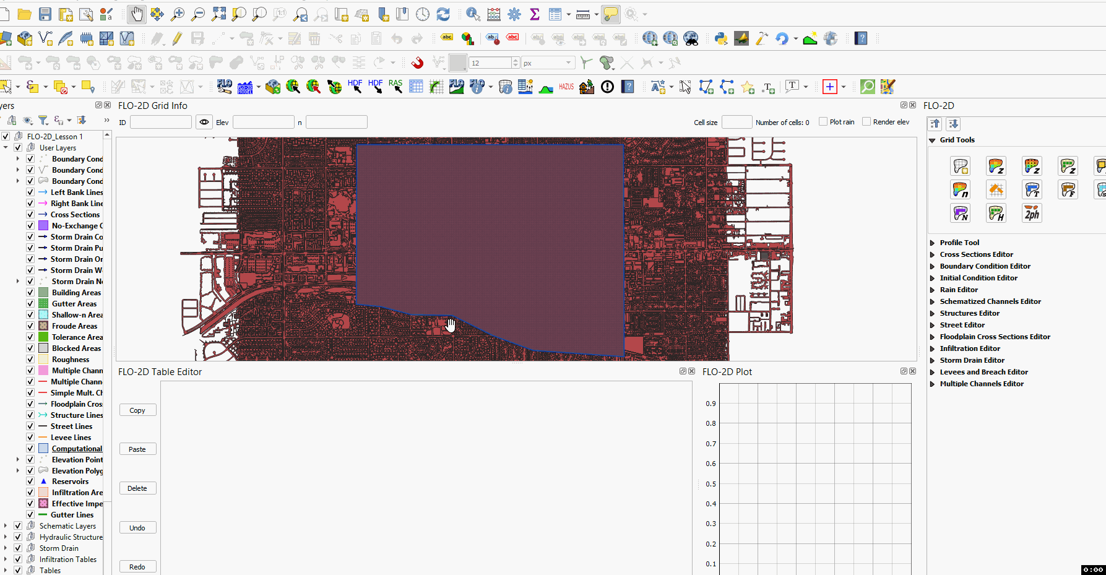Open the Schematized Channels Editor
This screenshot has height=575, width=1106.
coord(990,301)
